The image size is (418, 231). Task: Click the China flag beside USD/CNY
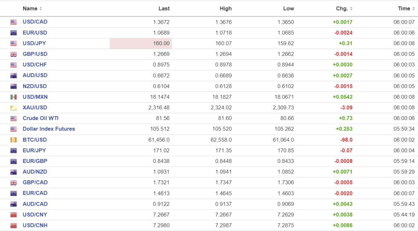coord(13,215)
